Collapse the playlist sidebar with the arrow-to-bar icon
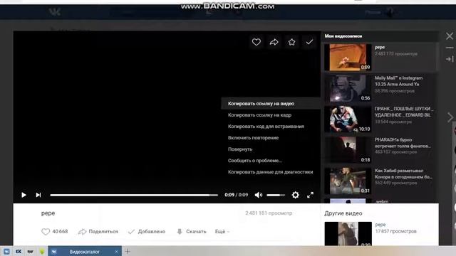 point(450,59)
